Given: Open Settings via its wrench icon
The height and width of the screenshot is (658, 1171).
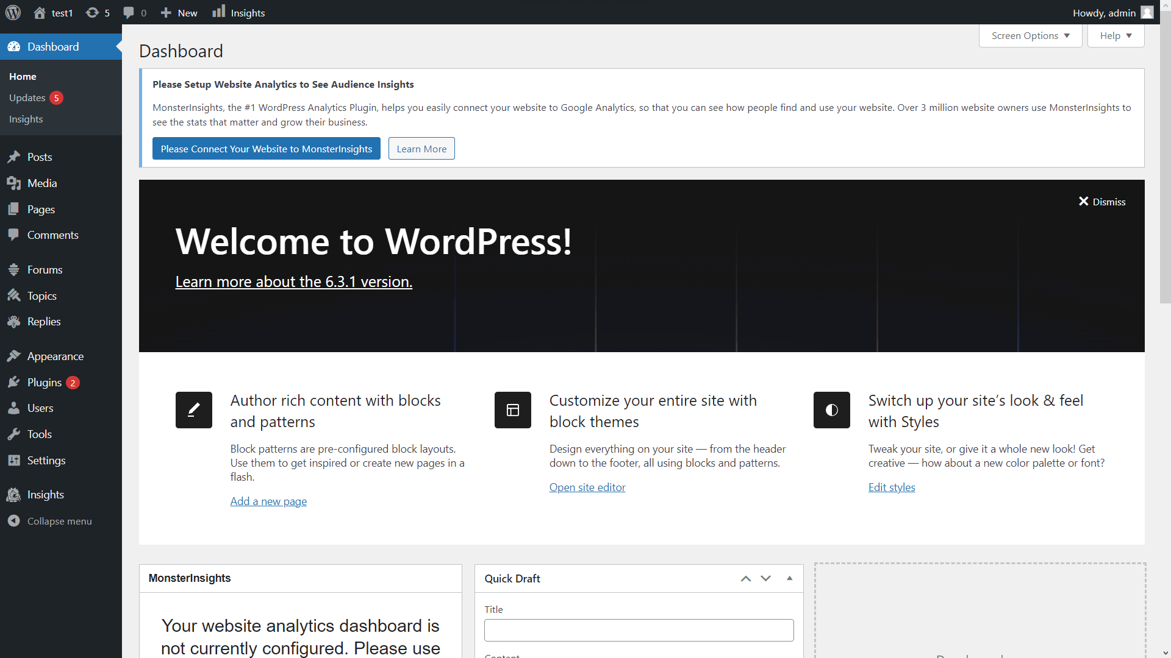Looking at the screenshot, I should click(14, 460).
